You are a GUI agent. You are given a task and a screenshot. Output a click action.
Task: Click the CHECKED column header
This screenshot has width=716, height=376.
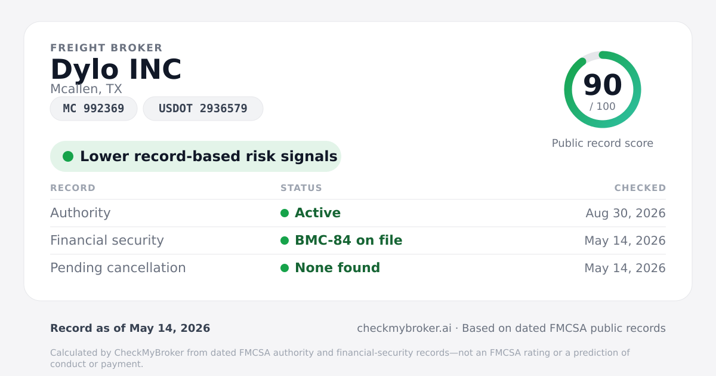tap(640, 188)
